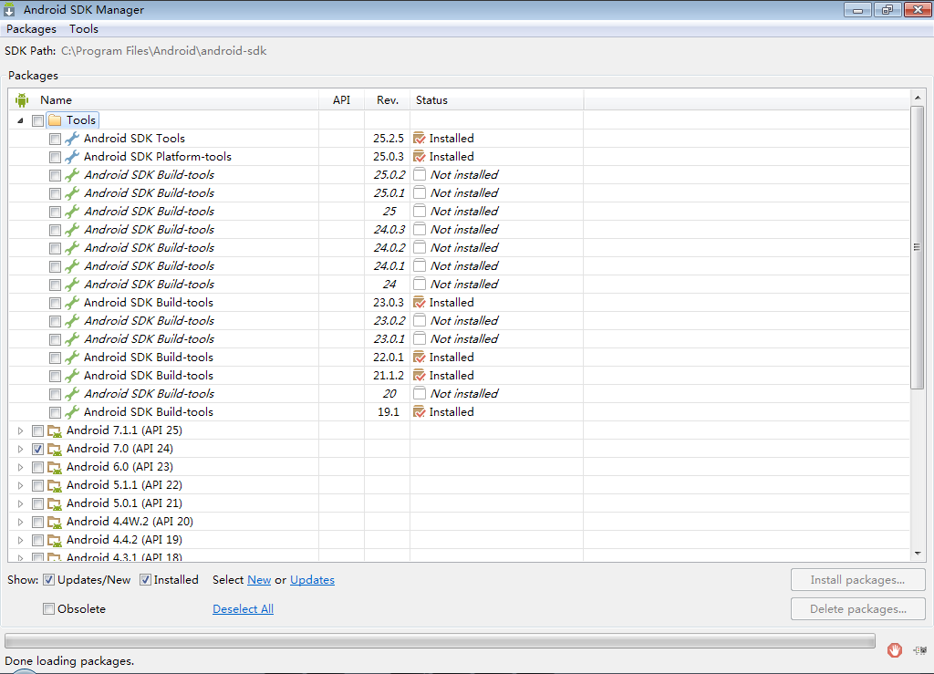Expand Android 4.4.2 (API 19) node
Viewport: 934px width, 674px height.
tap(20, 540)
